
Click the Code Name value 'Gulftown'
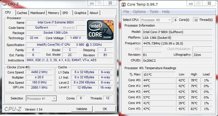[x=41, y=27]
